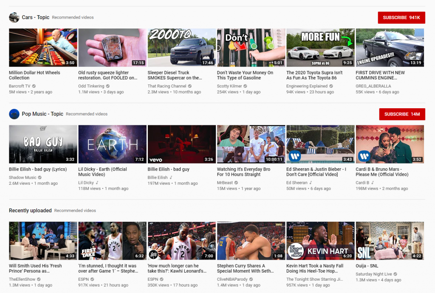Visit the Ed Sheeran artist channel
This screenshot has width=435, height=293.
[x=297, y=183]
